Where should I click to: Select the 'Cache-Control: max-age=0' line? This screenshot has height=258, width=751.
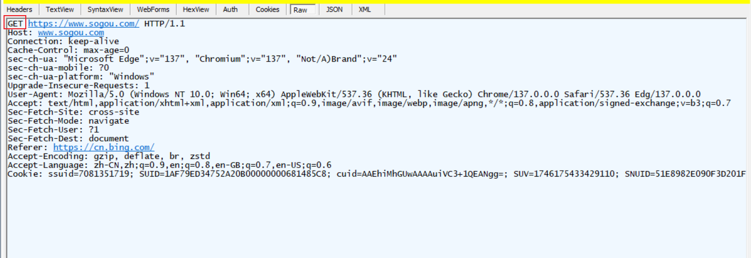point(68,50)
